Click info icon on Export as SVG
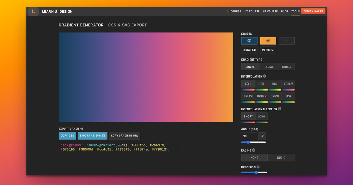 (x=103, y=136)
